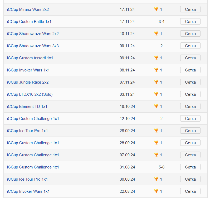Click date 10.11.24
This screenshot has width=220, height=198.
click(x=127, y=34)
